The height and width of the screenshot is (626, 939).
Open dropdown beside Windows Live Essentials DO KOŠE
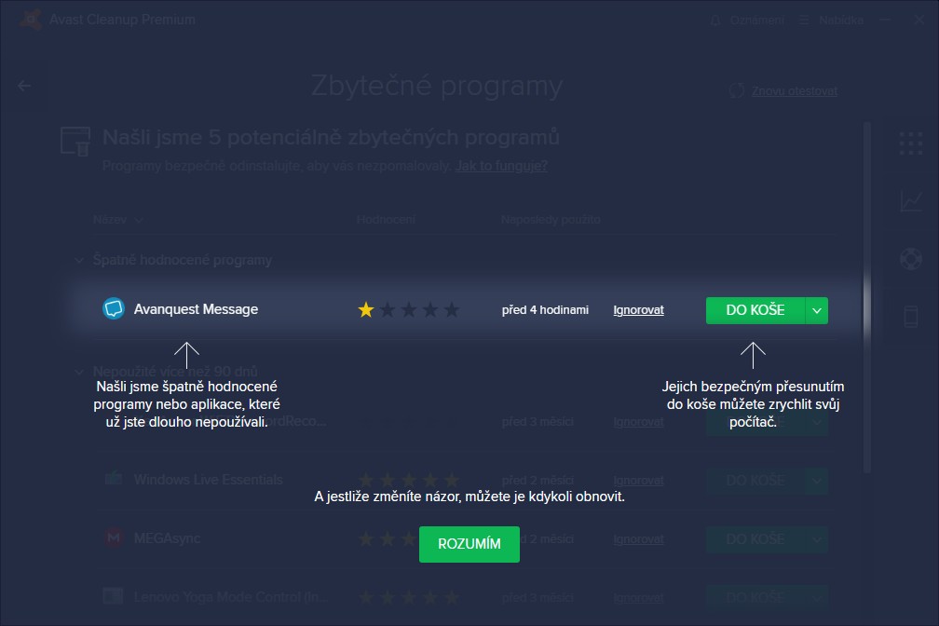click(x=817, y=481)
